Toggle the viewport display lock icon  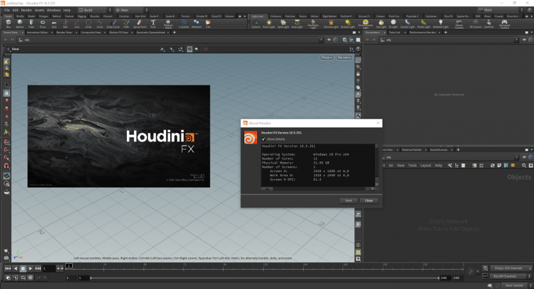358,74
